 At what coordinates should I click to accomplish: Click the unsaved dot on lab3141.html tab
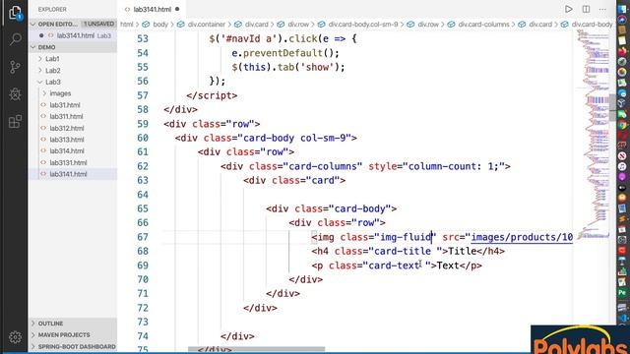tap(177, 9)
